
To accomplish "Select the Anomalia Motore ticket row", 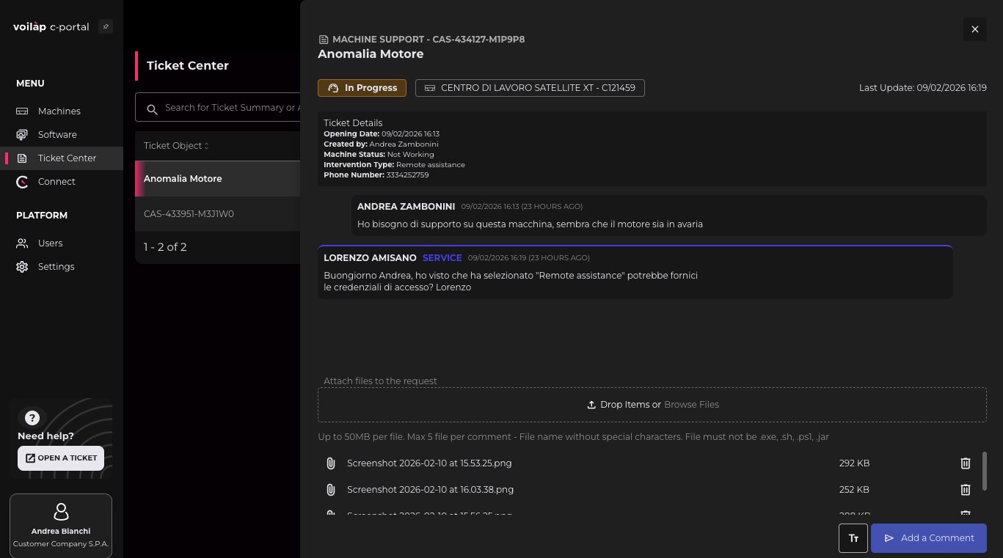I will [218, 179].
